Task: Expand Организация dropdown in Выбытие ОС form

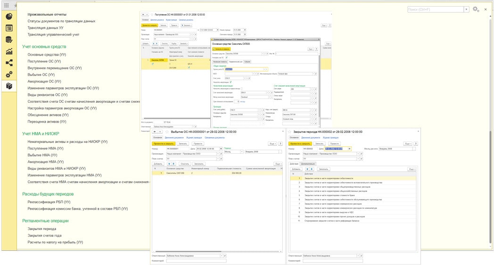Action: pos(218,153)
